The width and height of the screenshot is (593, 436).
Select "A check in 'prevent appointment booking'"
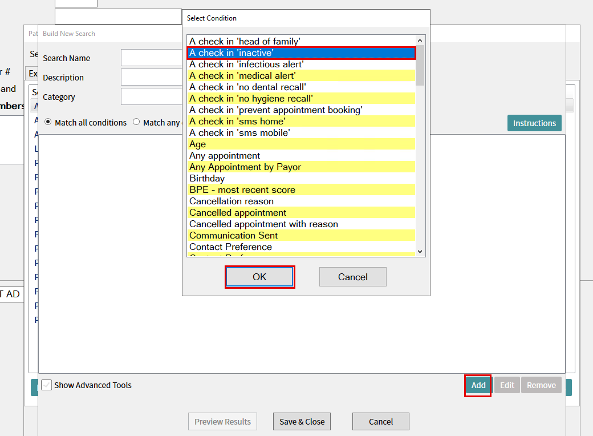(302, 110)
